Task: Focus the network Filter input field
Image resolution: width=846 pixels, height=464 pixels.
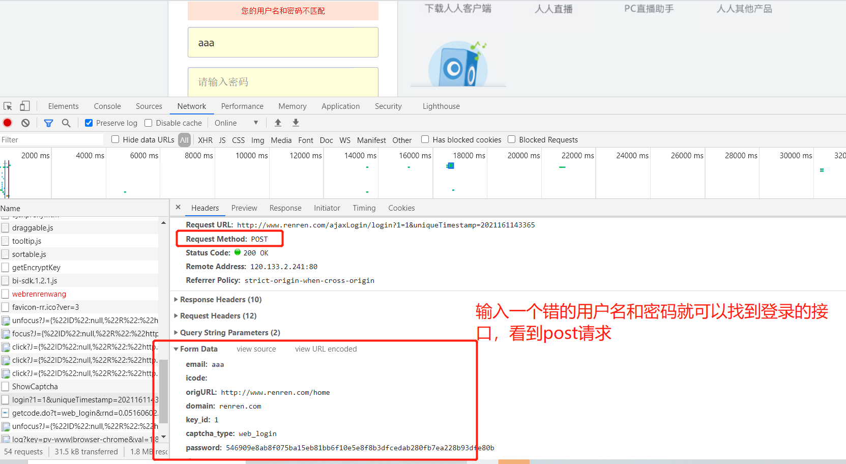Action: 52,140
